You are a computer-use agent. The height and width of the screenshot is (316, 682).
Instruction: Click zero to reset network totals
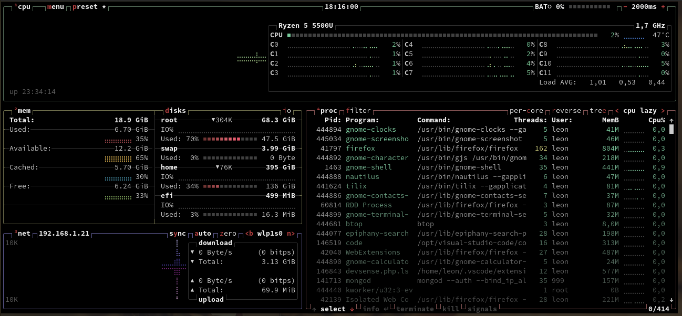(x=228, y=234)
